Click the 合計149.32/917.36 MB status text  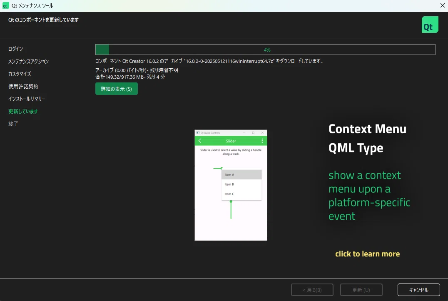click(130, 77)
